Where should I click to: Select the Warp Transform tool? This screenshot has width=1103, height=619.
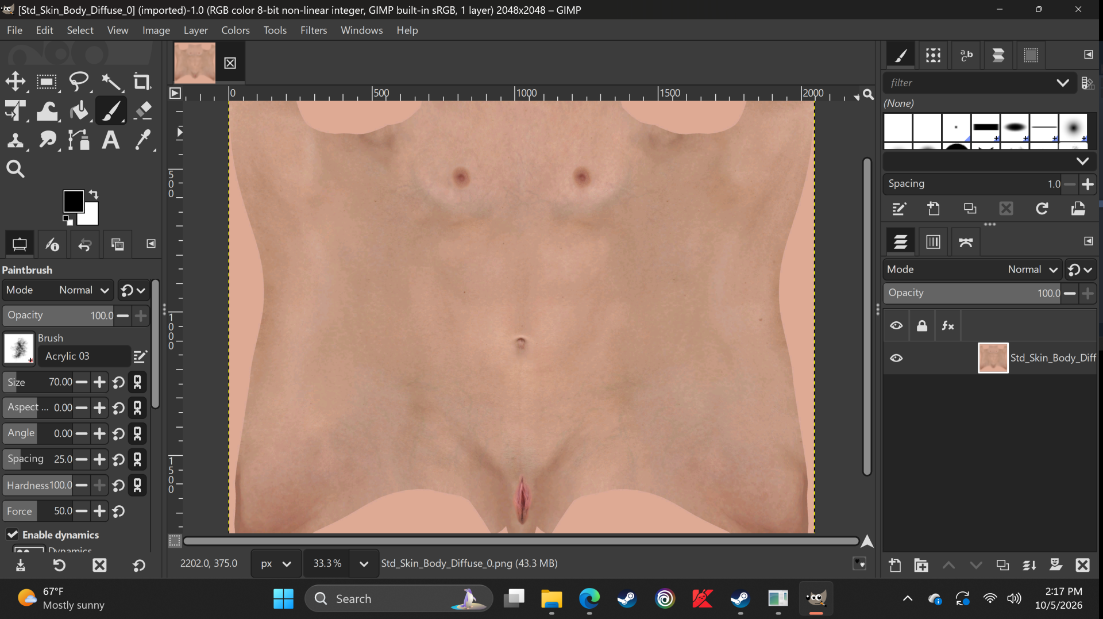coord(47,110)
